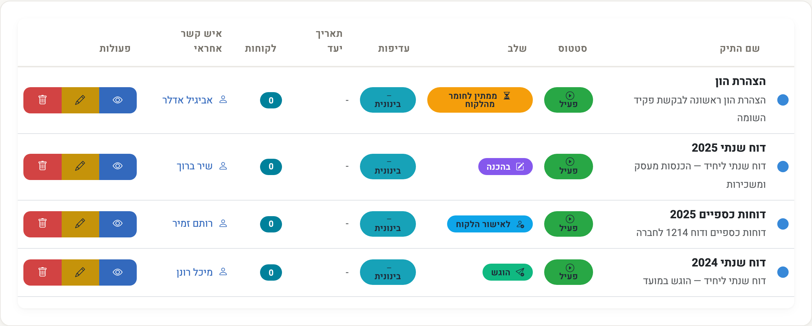
Task: Open case title דוח שנתי 2024
Action: [x=729, y=263]
